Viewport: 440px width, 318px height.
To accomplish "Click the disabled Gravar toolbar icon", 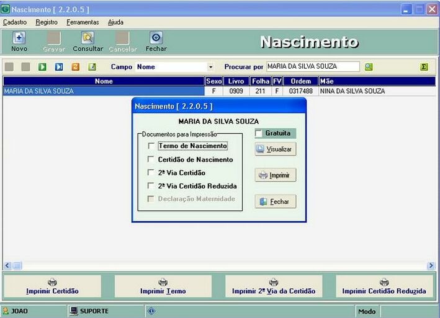I will [x=53, y=38].
